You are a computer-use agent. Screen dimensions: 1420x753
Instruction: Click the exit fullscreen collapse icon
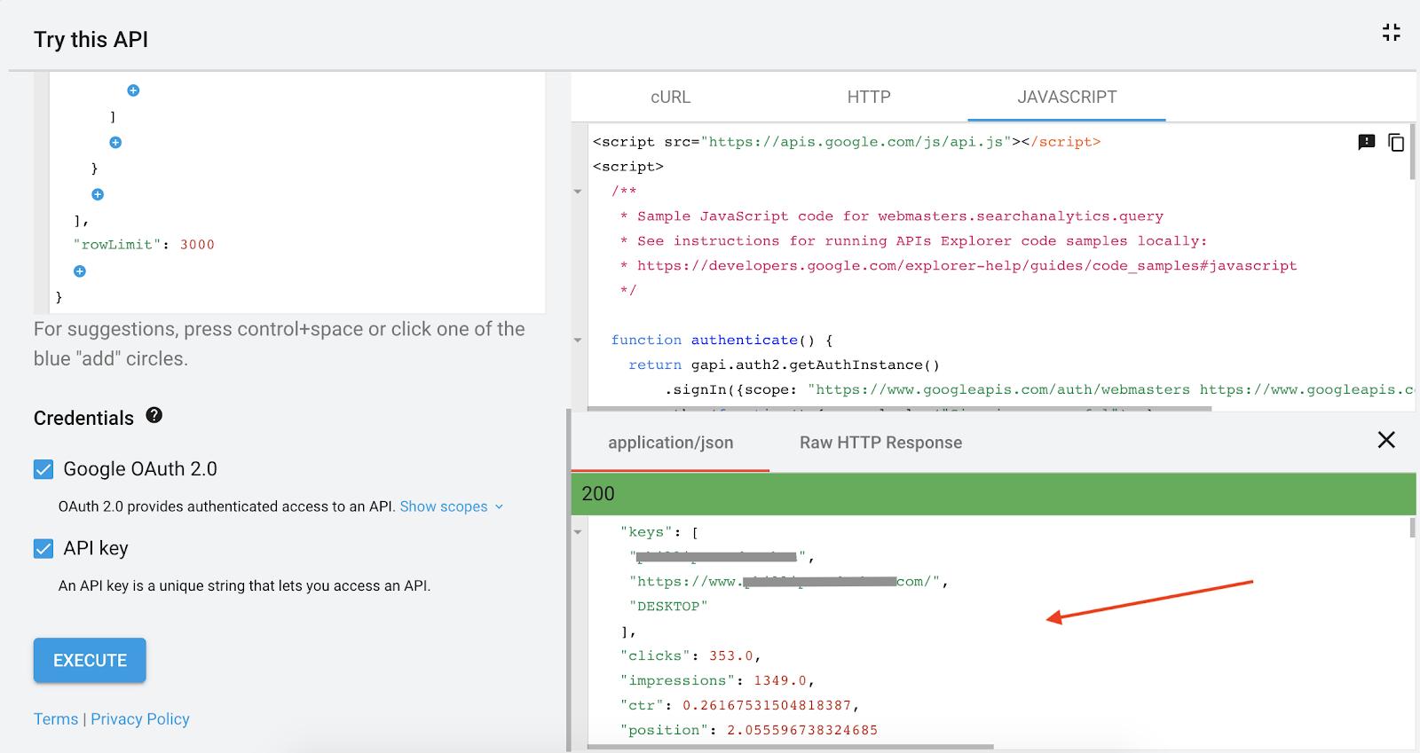[1391, 33]
